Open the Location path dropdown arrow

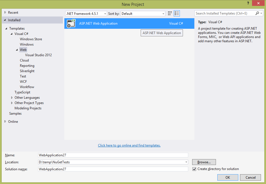186,162
